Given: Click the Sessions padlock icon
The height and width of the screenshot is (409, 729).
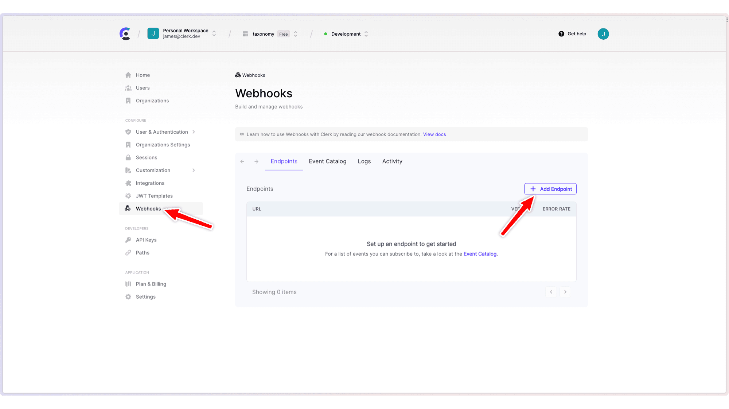Looking at the screenshot, I should (x=128, y=157).
